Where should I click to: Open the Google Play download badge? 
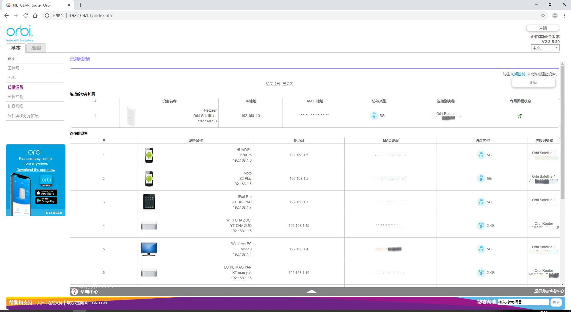point(46,201)
